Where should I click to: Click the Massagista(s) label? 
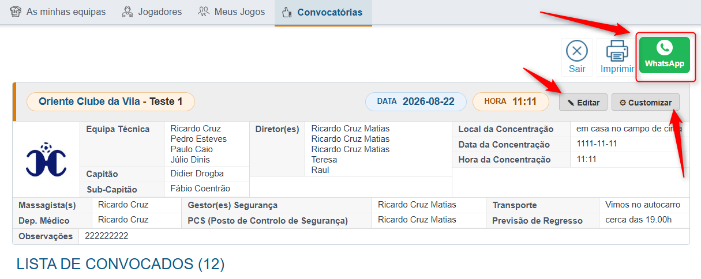pos(47,205)
